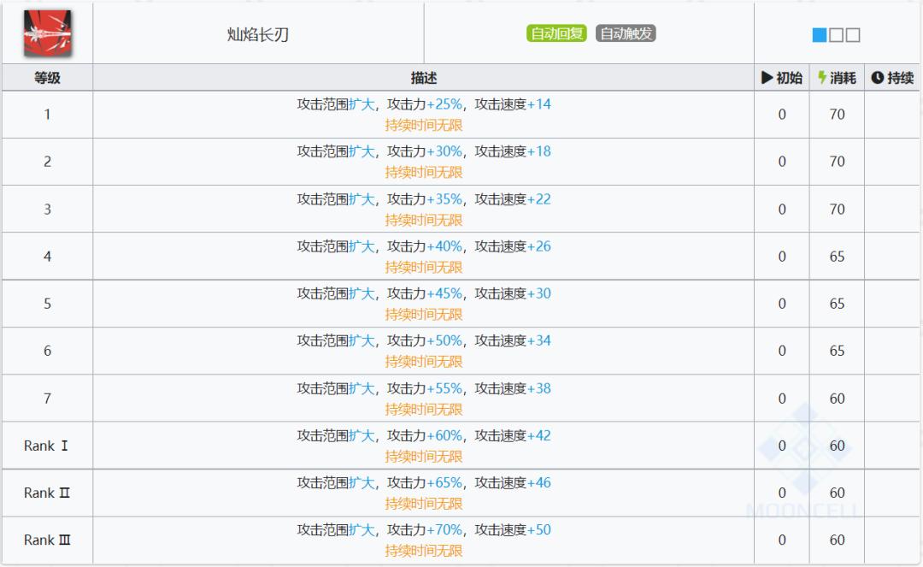Select the Rank Ⅱ level cell
This screenshot has height=567, width=923.
(47, 493)
